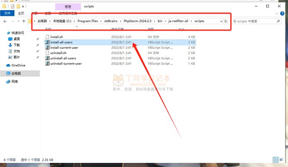Expand the ribbon with the chevron
This screenshot has height=167, width=288.
277,13
